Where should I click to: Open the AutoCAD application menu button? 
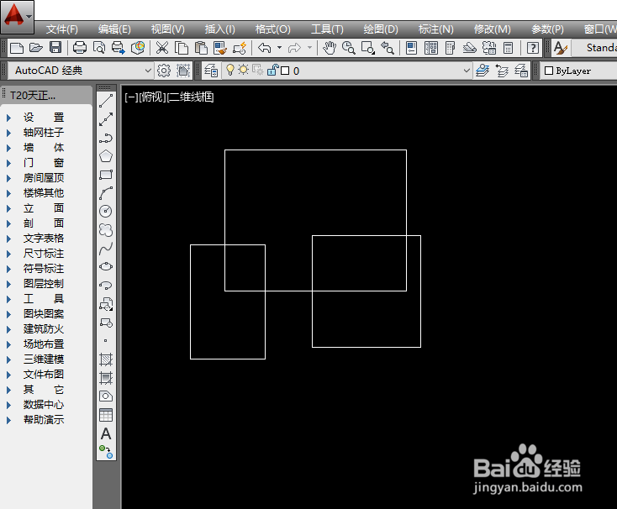[18, 17]
